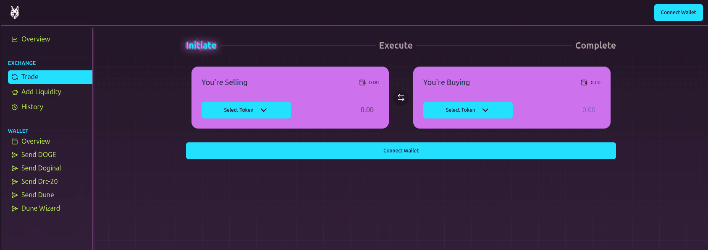Click the large Connect Wallet bar below swap cards

[x=401, y=150]
